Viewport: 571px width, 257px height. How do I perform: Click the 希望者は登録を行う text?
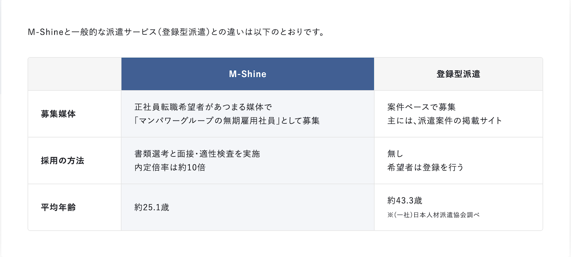click(425, 167)
